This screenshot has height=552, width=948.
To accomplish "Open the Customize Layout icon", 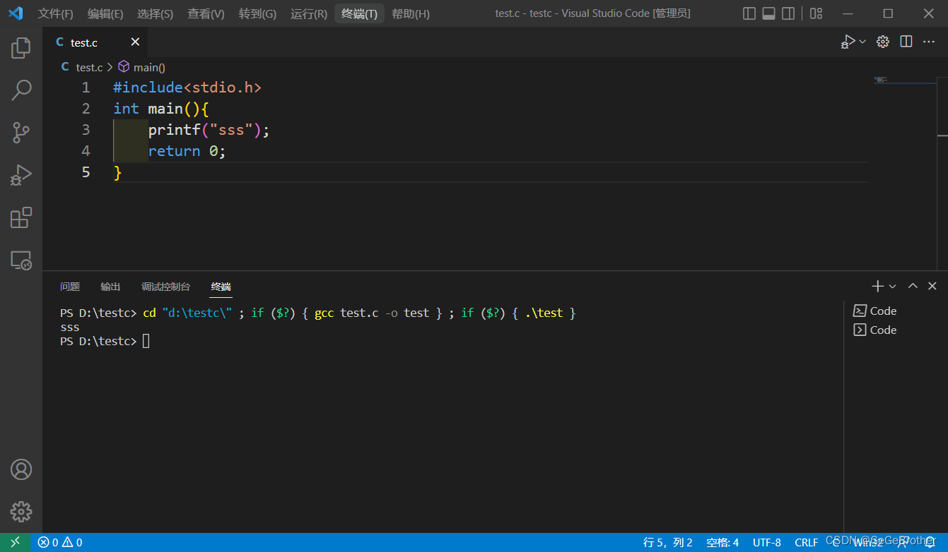I will [x=817, y=13].
